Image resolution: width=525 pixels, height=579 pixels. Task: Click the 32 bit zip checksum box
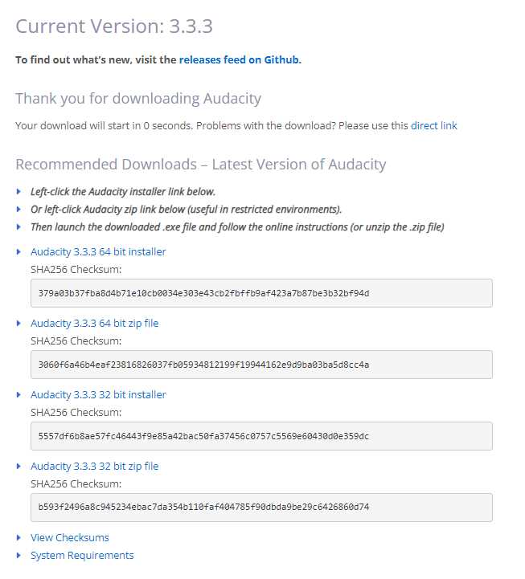pyautogui.click(x=261, y=508)
